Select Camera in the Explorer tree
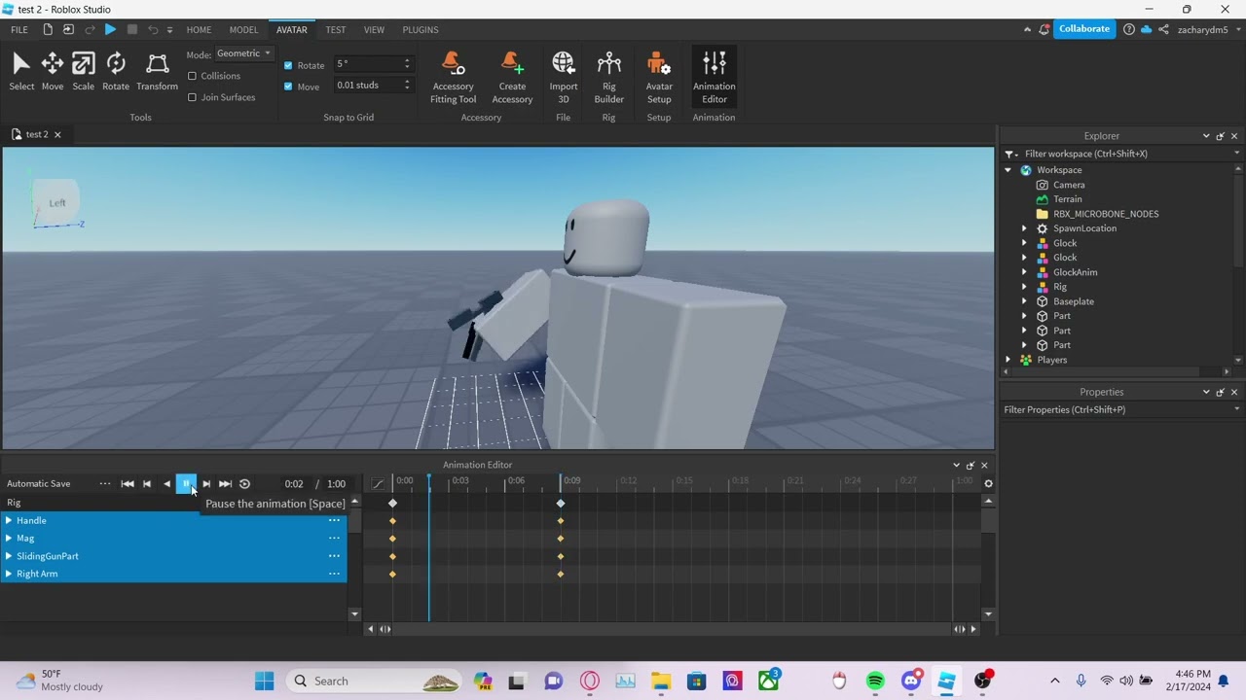The image size is (1246, 700). coord(1069,185)
